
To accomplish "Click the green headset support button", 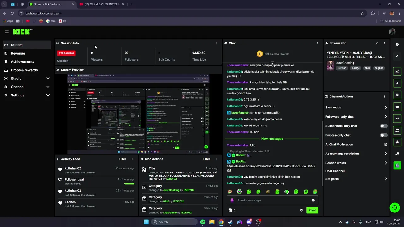I will pos(395,207).
